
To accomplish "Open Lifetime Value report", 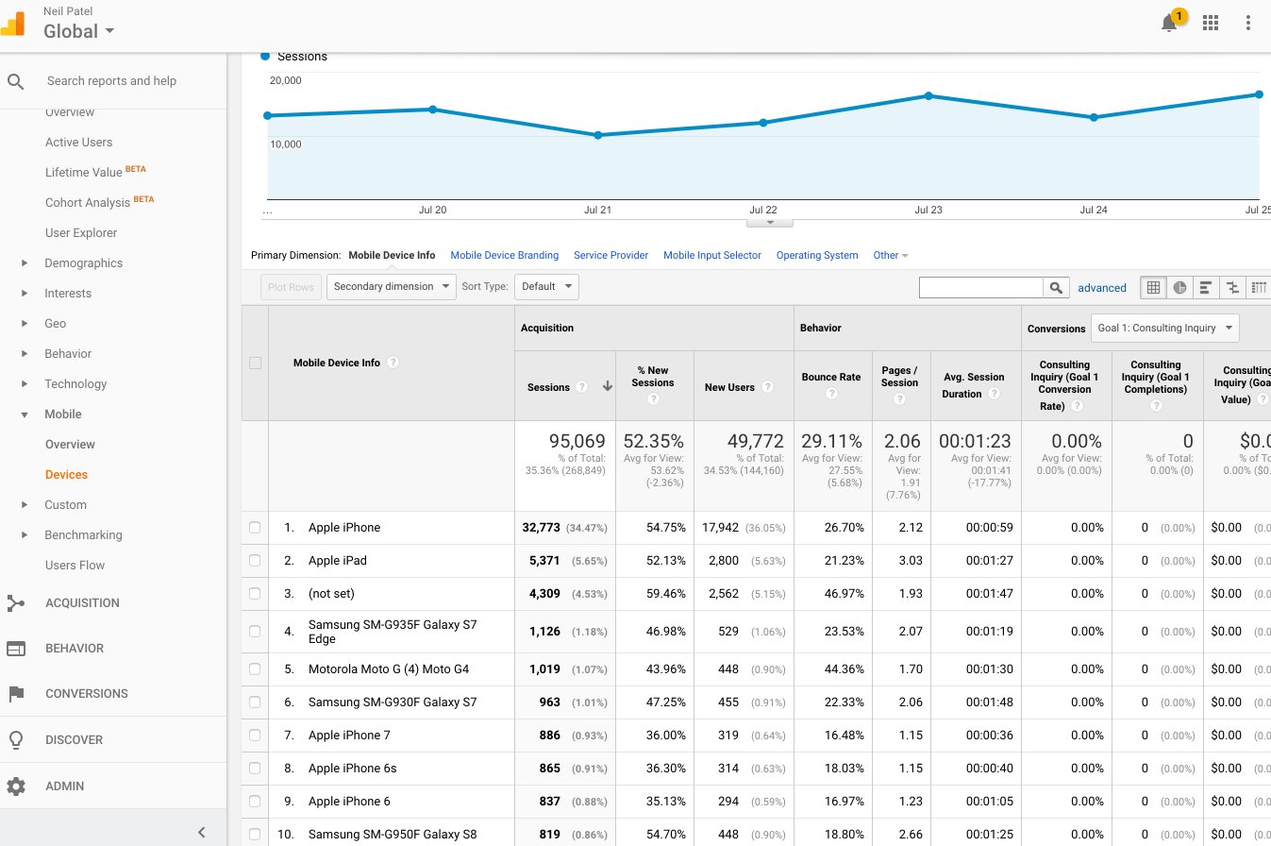I will [x=84, y=173].
